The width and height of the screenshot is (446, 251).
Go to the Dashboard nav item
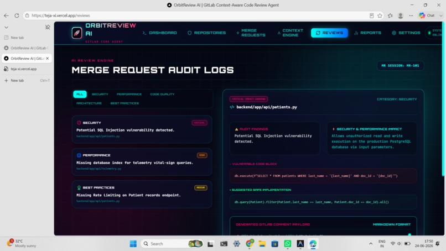click(159, 33)
